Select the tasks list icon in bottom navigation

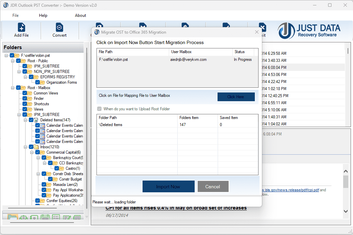tap(56, 218)
